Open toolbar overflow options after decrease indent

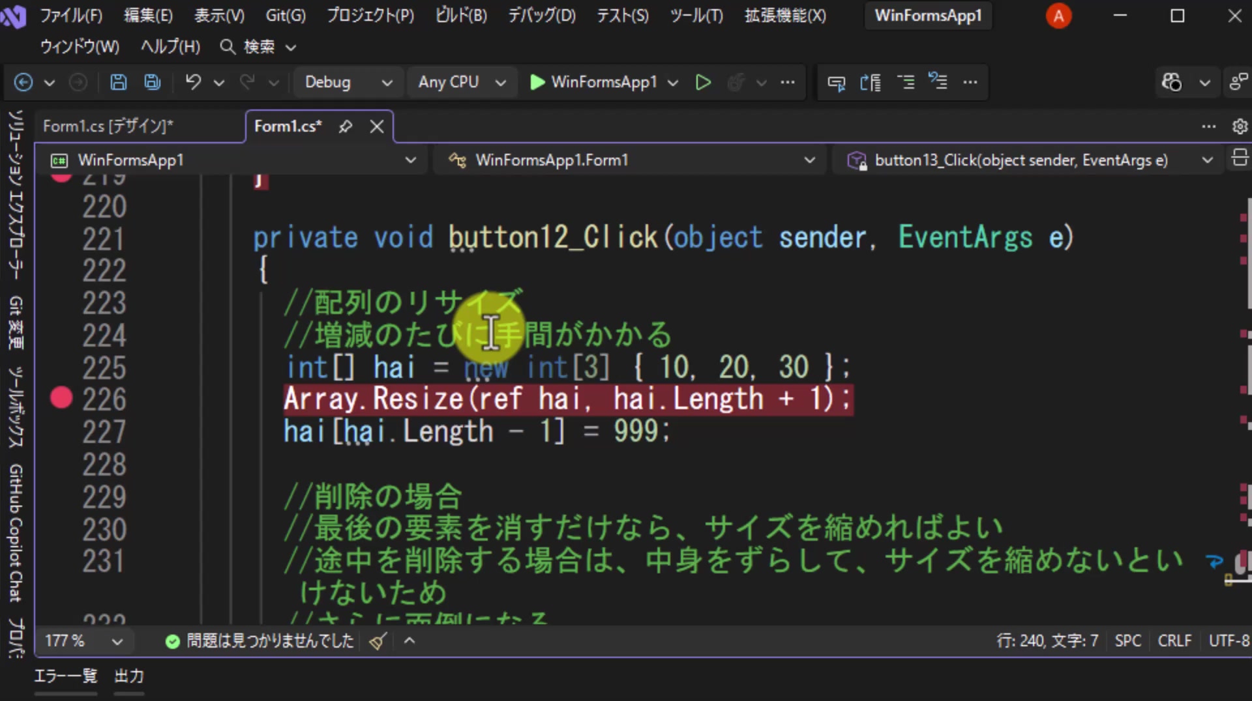pyautogui.click(x=970, y=82)
